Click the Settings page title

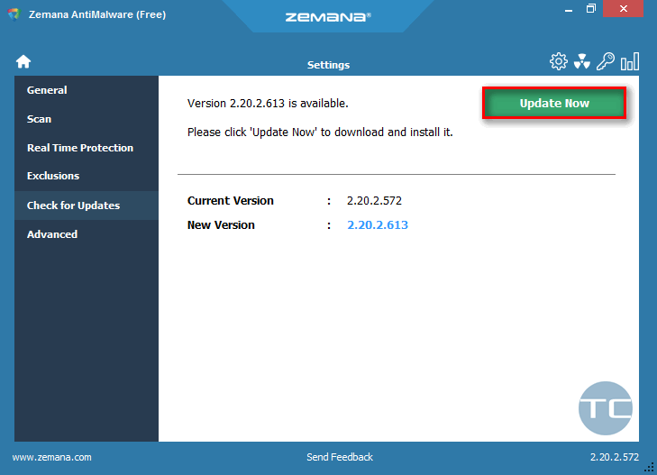[328, 65]
